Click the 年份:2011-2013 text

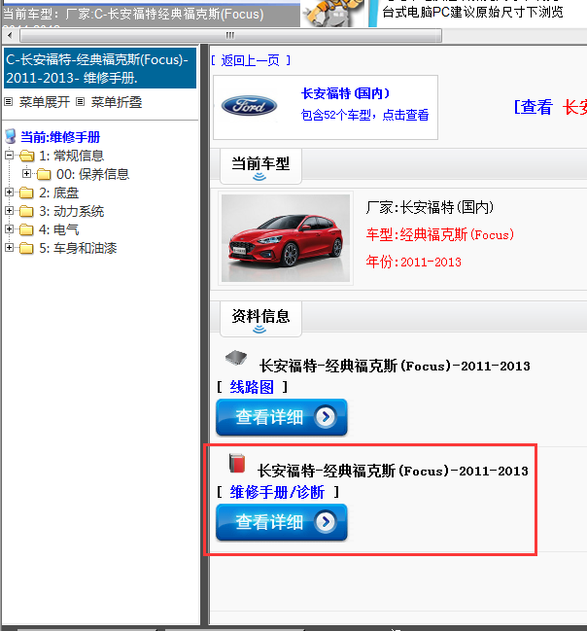coord(414,262)
